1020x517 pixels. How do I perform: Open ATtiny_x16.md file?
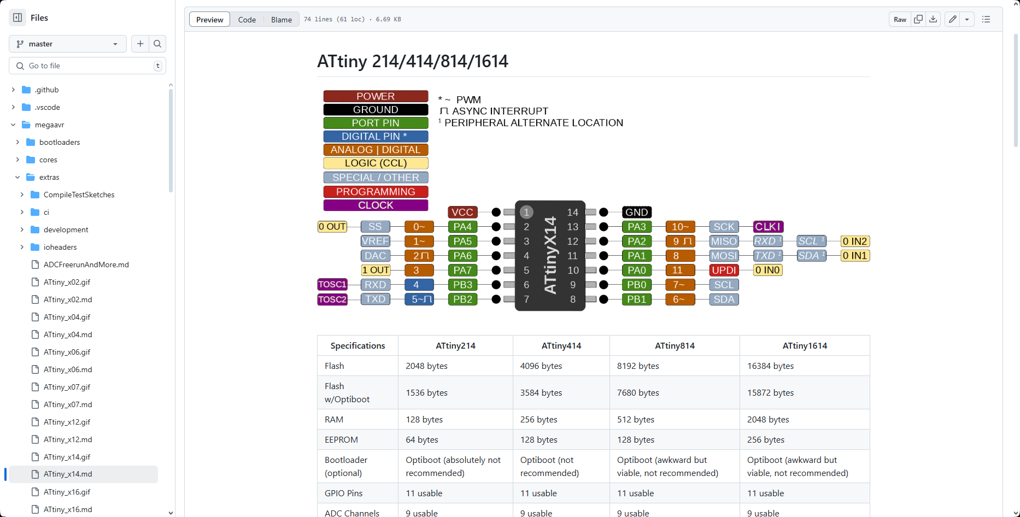[68, 509]
